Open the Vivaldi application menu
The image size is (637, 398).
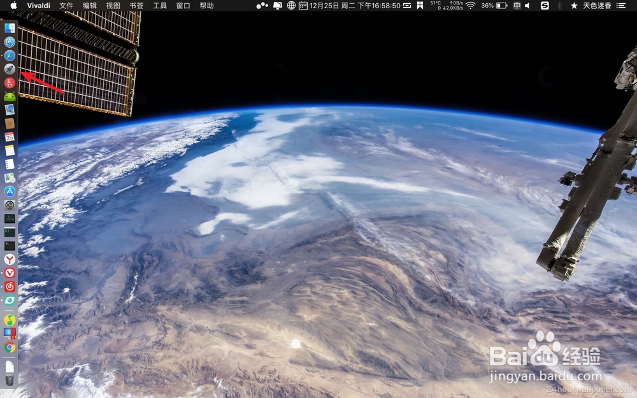coord(39,6)
